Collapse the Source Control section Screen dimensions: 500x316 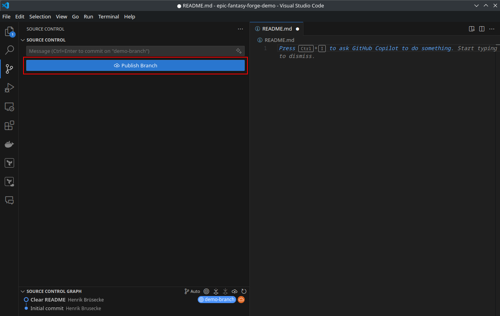[x=23, y=40]
